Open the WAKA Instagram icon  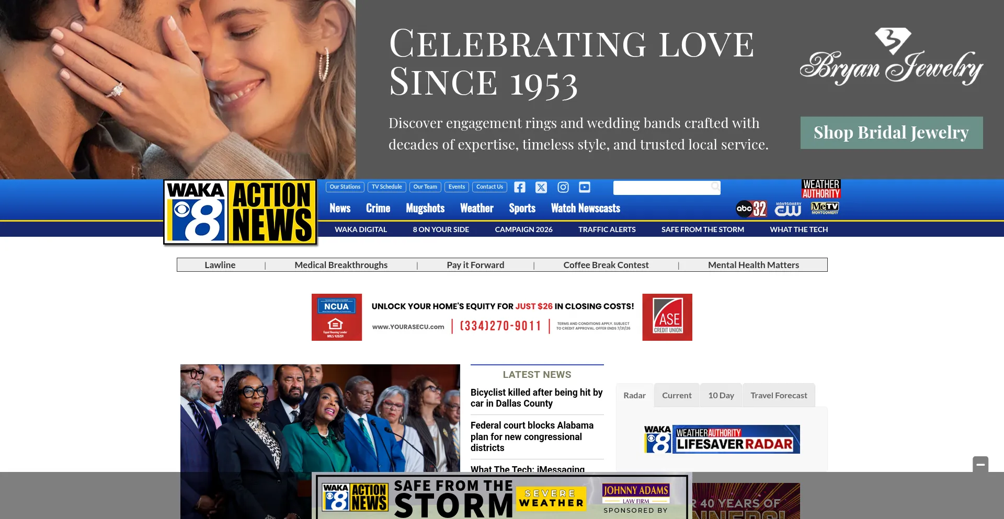pos(563,187)
